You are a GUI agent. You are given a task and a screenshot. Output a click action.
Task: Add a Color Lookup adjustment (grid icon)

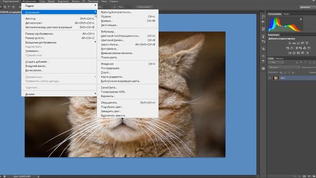click(x=309, y=48)
